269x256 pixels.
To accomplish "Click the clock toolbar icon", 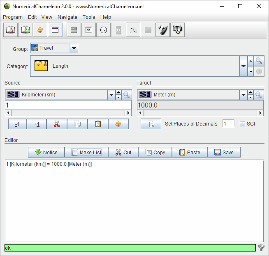I will (x=104, y=30).
